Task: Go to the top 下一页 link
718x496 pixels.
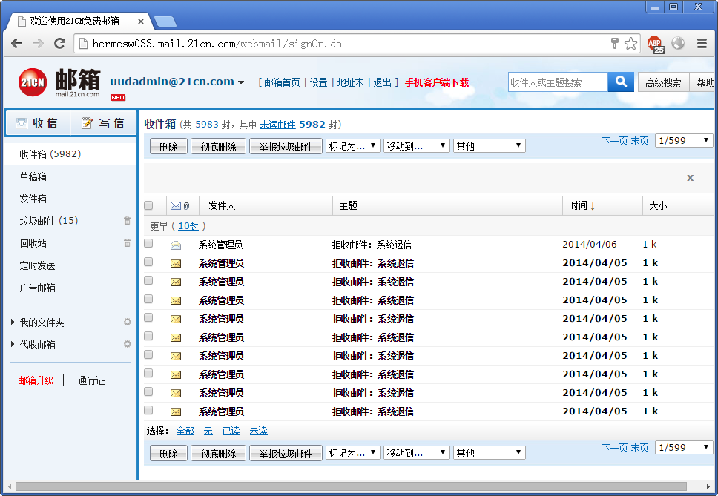Action: click(614, 141)
